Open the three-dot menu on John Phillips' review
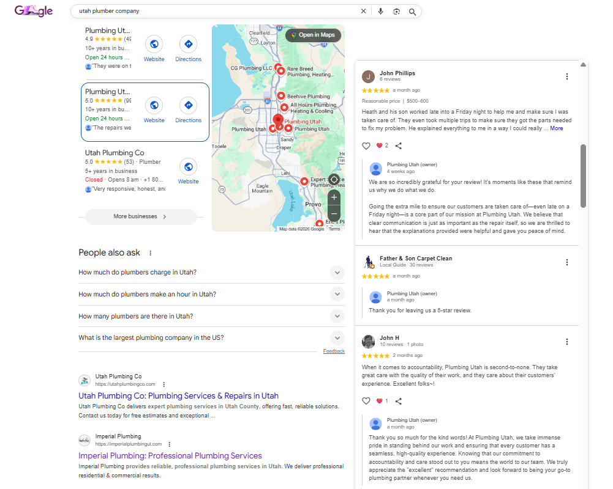The image size is (613, 489). pos(567,76)
